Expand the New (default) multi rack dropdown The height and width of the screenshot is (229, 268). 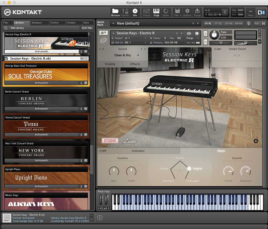click(113, 23)
